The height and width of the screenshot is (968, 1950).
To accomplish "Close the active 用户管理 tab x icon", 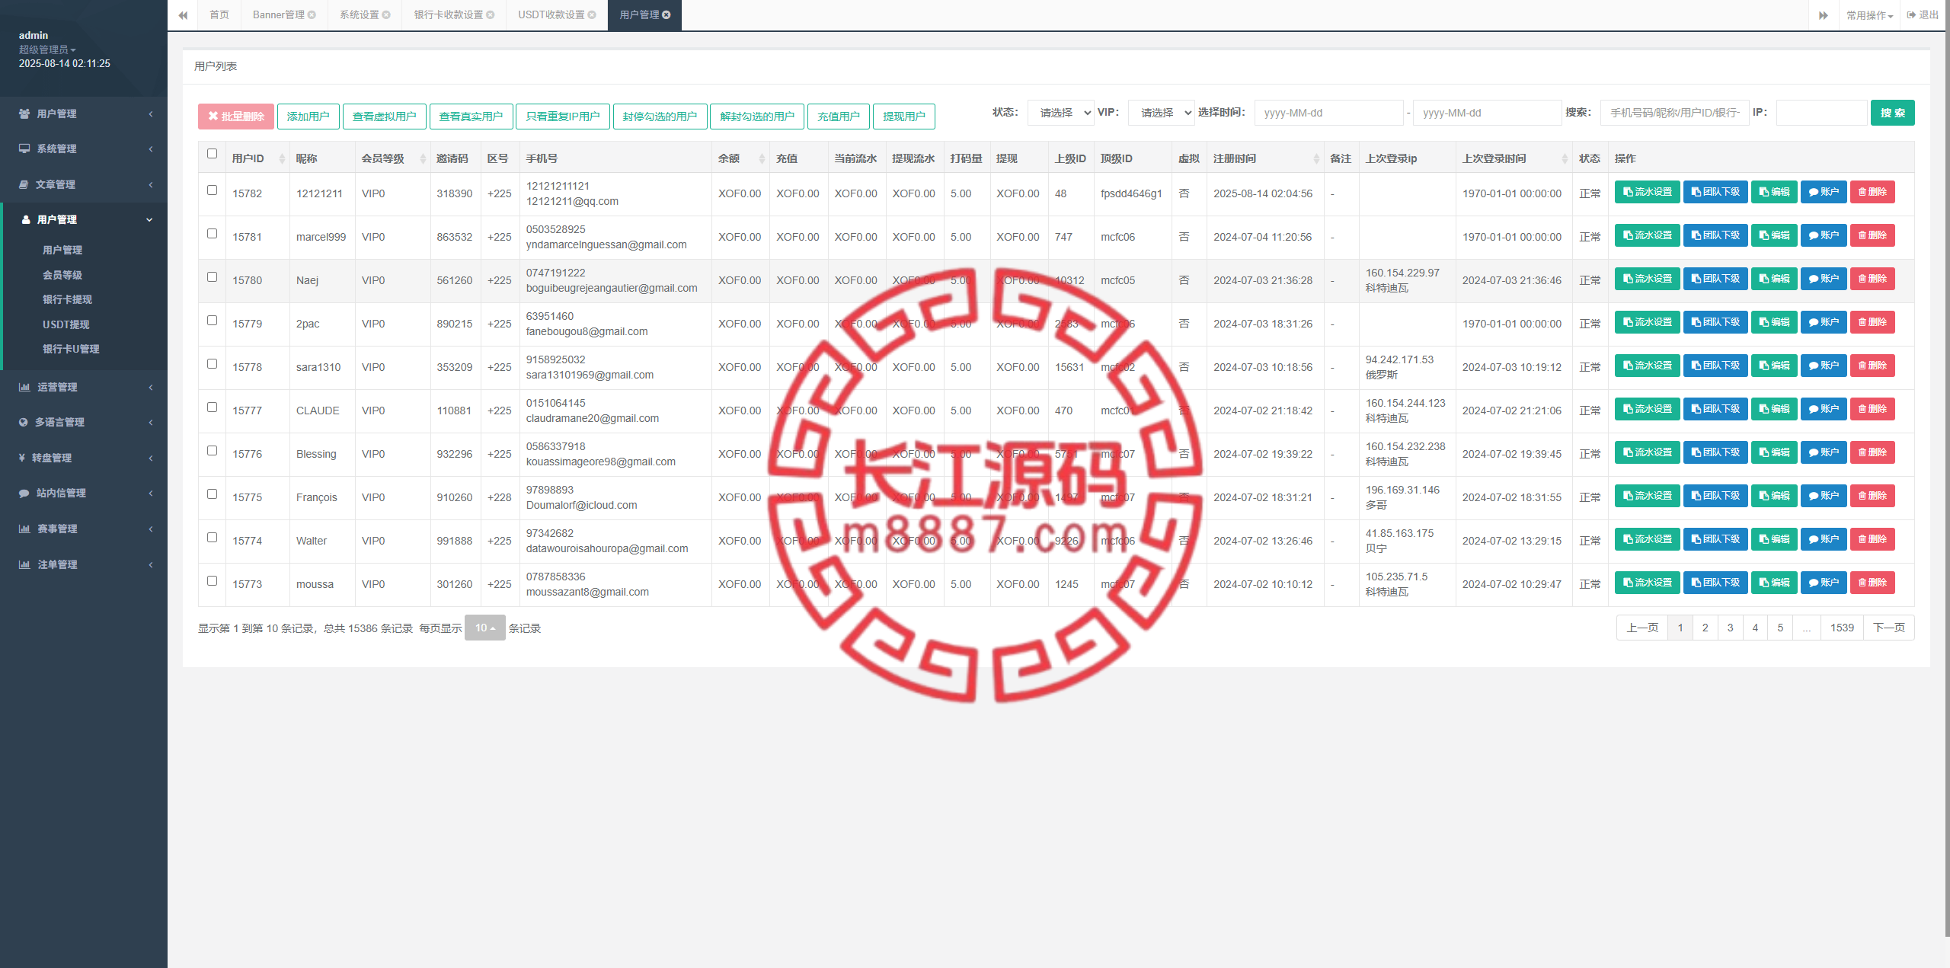I will coord(667,15).
